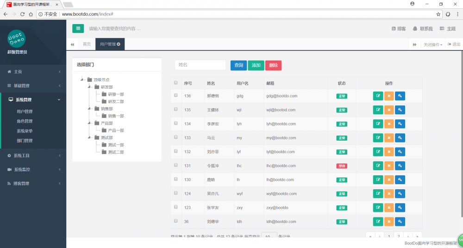Collapse the 产品部 tree node arrow
Screen dimensions: 463x248
pyautogui.click(x=89, y=123)
